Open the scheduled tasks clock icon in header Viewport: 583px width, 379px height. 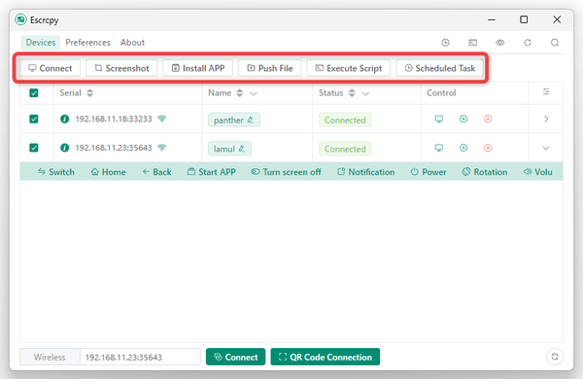[445, 43]
